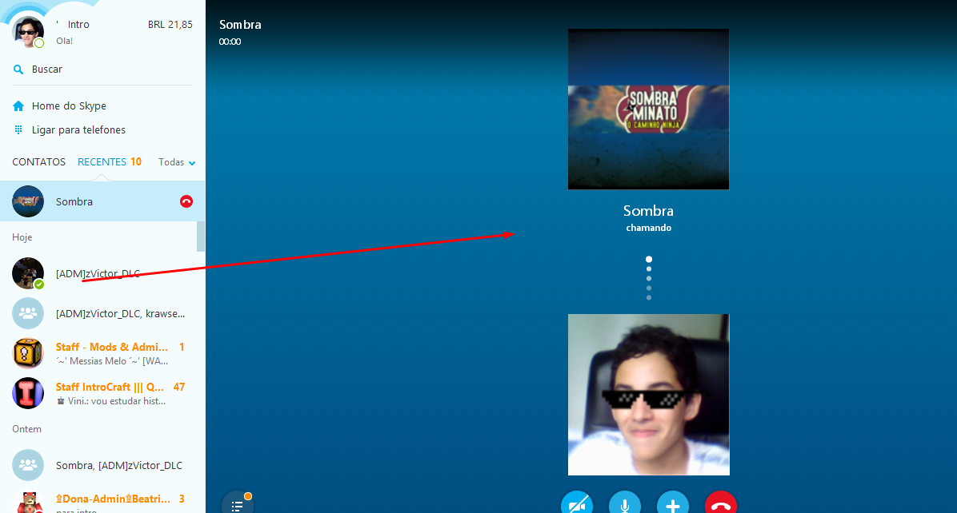
Task: Click the Intro profile name
Action: click(x=78, y=24)
